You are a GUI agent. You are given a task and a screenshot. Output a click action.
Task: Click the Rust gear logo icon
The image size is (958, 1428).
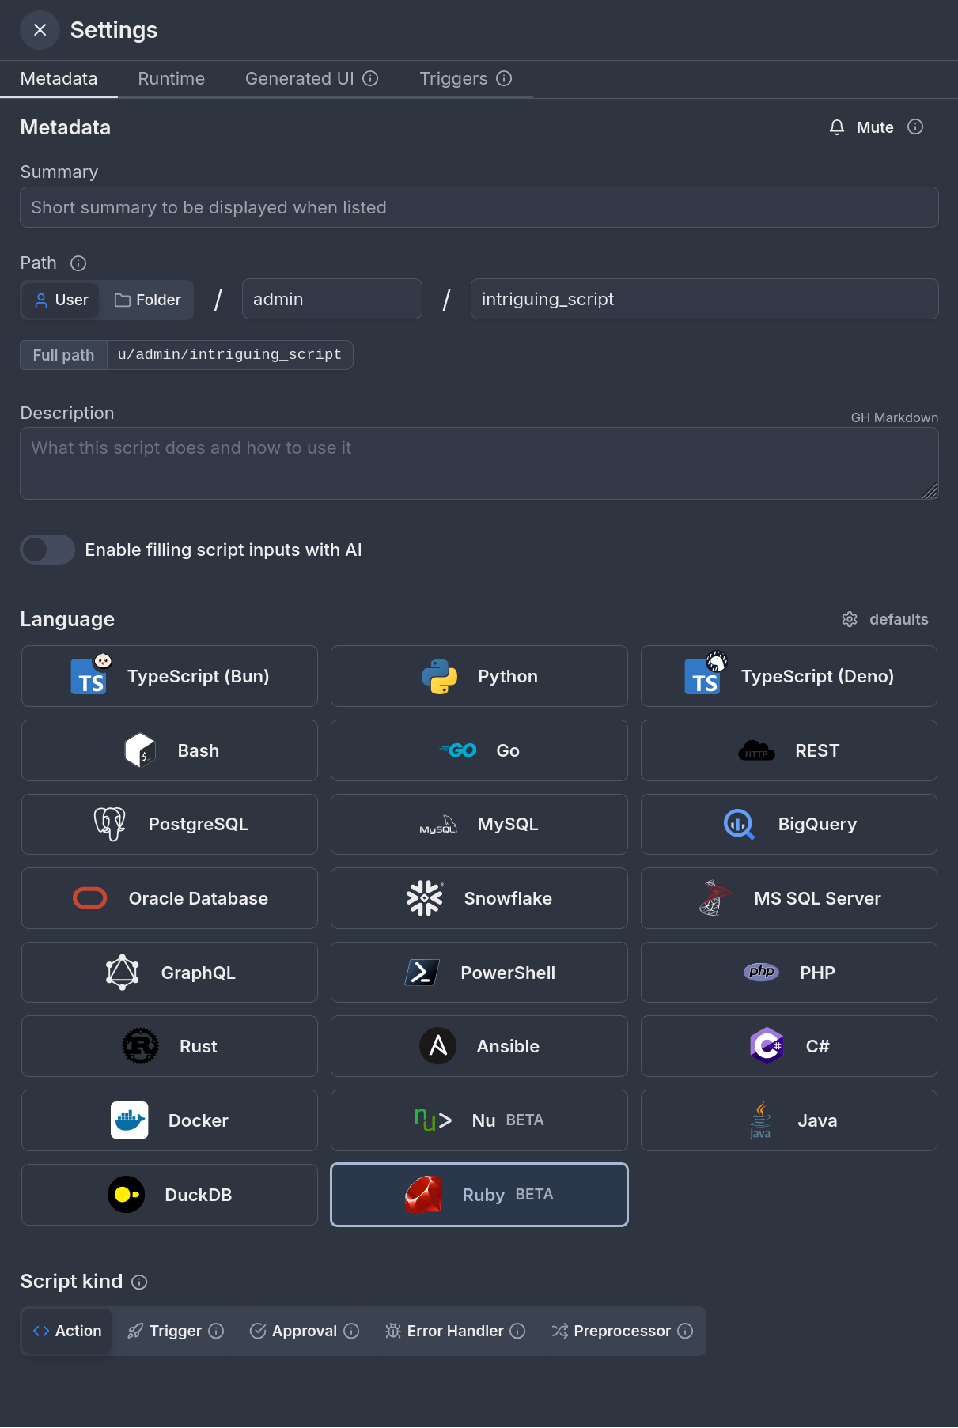pyautogui.click(x=141, y=1046)
